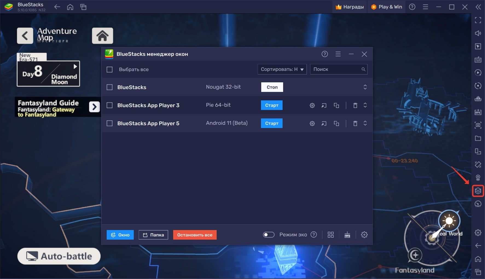Viewport: 485px width, 279px height.
Task: Toggle the Режим эко switch
Action: (x=269, y=235)
